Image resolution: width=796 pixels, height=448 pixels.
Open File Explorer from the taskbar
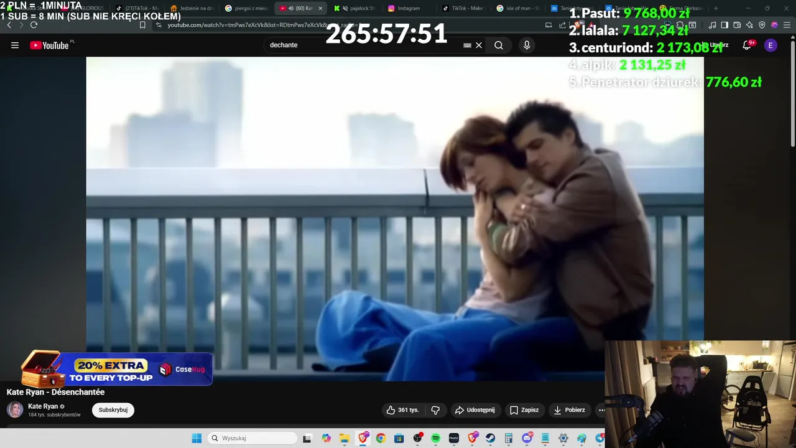pos(344,438)
